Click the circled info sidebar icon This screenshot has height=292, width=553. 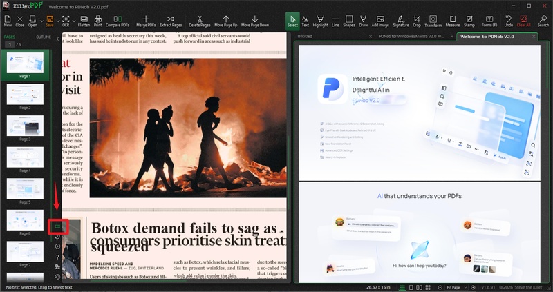click(x=58, y=246)
